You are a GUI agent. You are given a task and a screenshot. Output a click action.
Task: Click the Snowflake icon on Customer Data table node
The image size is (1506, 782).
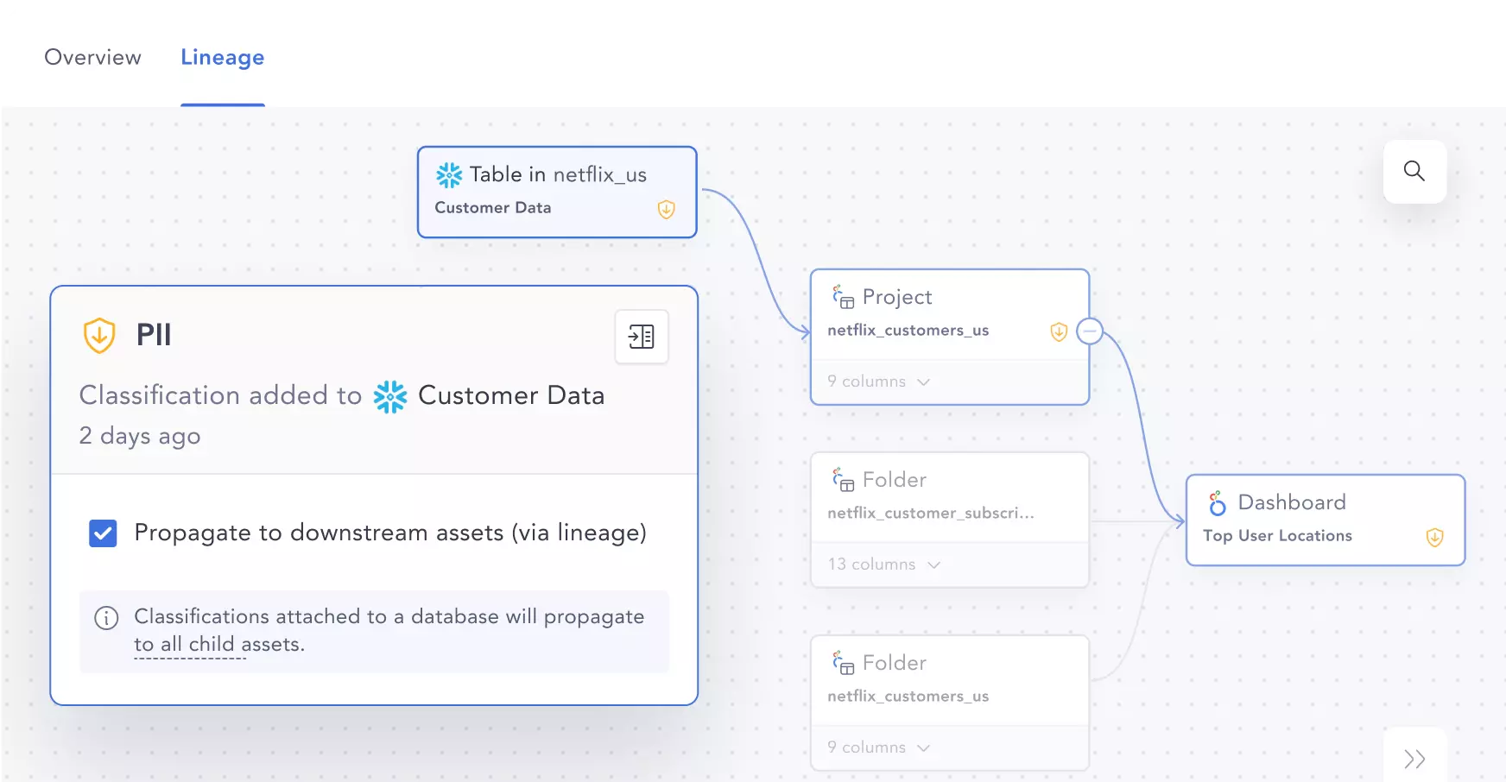pos(449,175)
